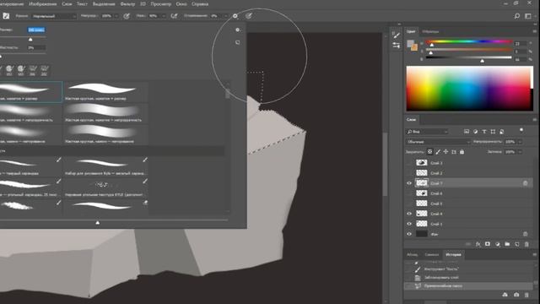This screenshot has width=540, height=304.
Task: Filter layers by adjustment layers icon
Action: (x=475, y=132)
